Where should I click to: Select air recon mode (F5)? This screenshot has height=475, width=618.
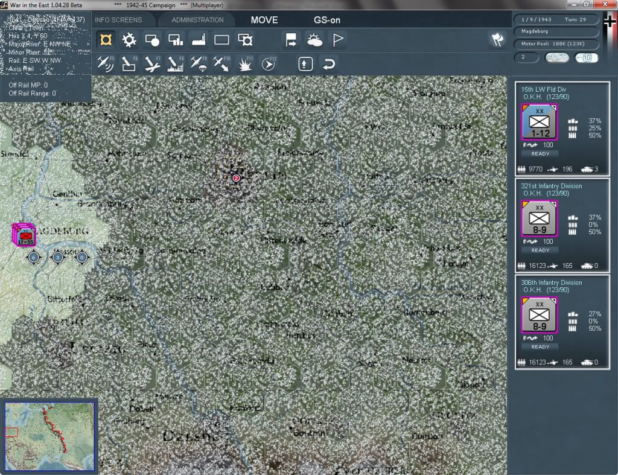tap(106, 63)
